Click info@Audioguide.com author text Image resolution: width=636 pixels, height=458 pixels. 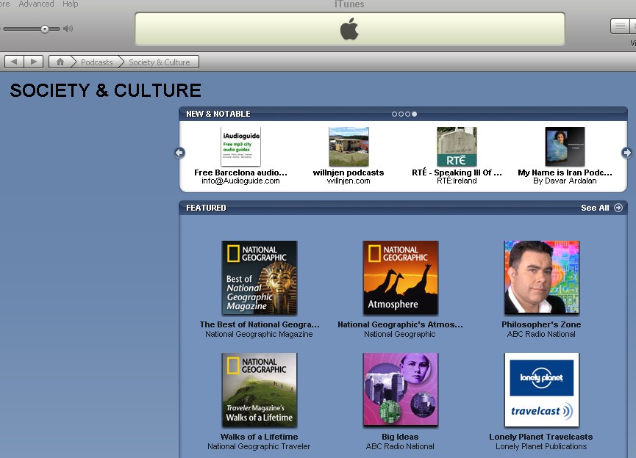point(240,181)
